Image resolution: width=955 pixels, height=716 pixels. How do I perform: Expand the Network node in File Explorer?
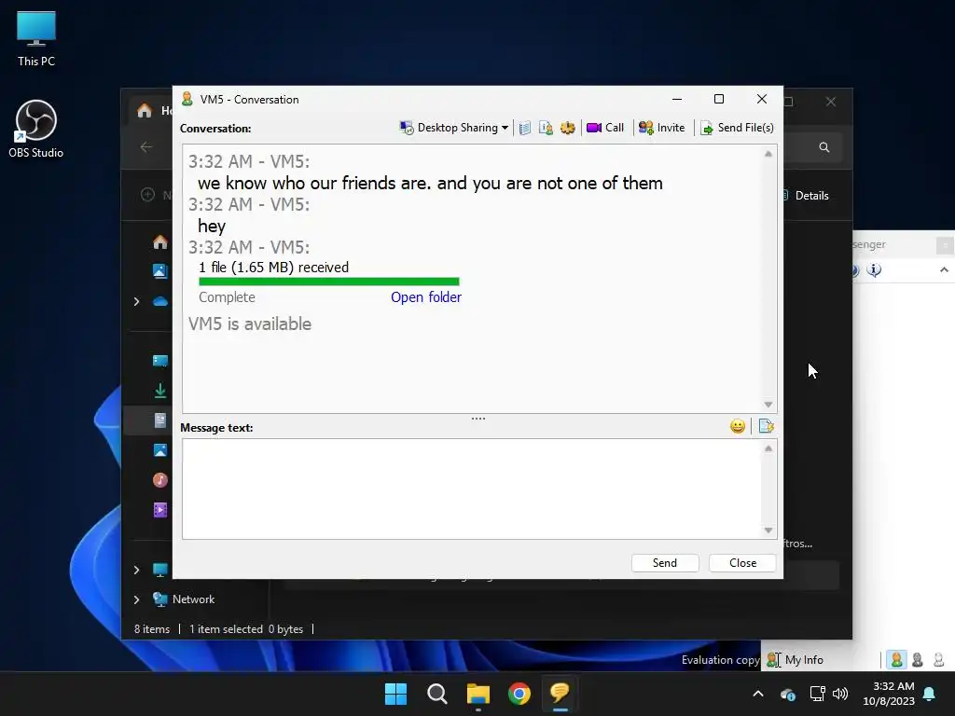136,599
